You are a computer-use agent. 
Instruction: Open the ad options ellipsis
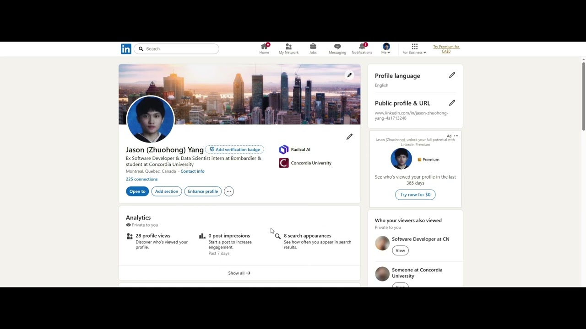pos(456,136)
